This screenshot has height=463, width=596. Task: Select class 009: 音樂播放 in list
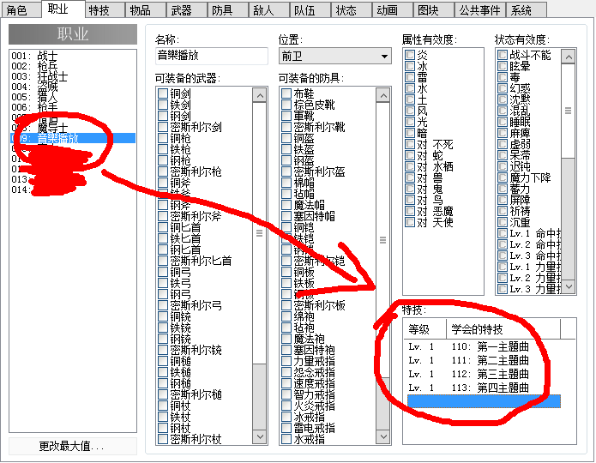pyautogui.click(x=73, y=138)
